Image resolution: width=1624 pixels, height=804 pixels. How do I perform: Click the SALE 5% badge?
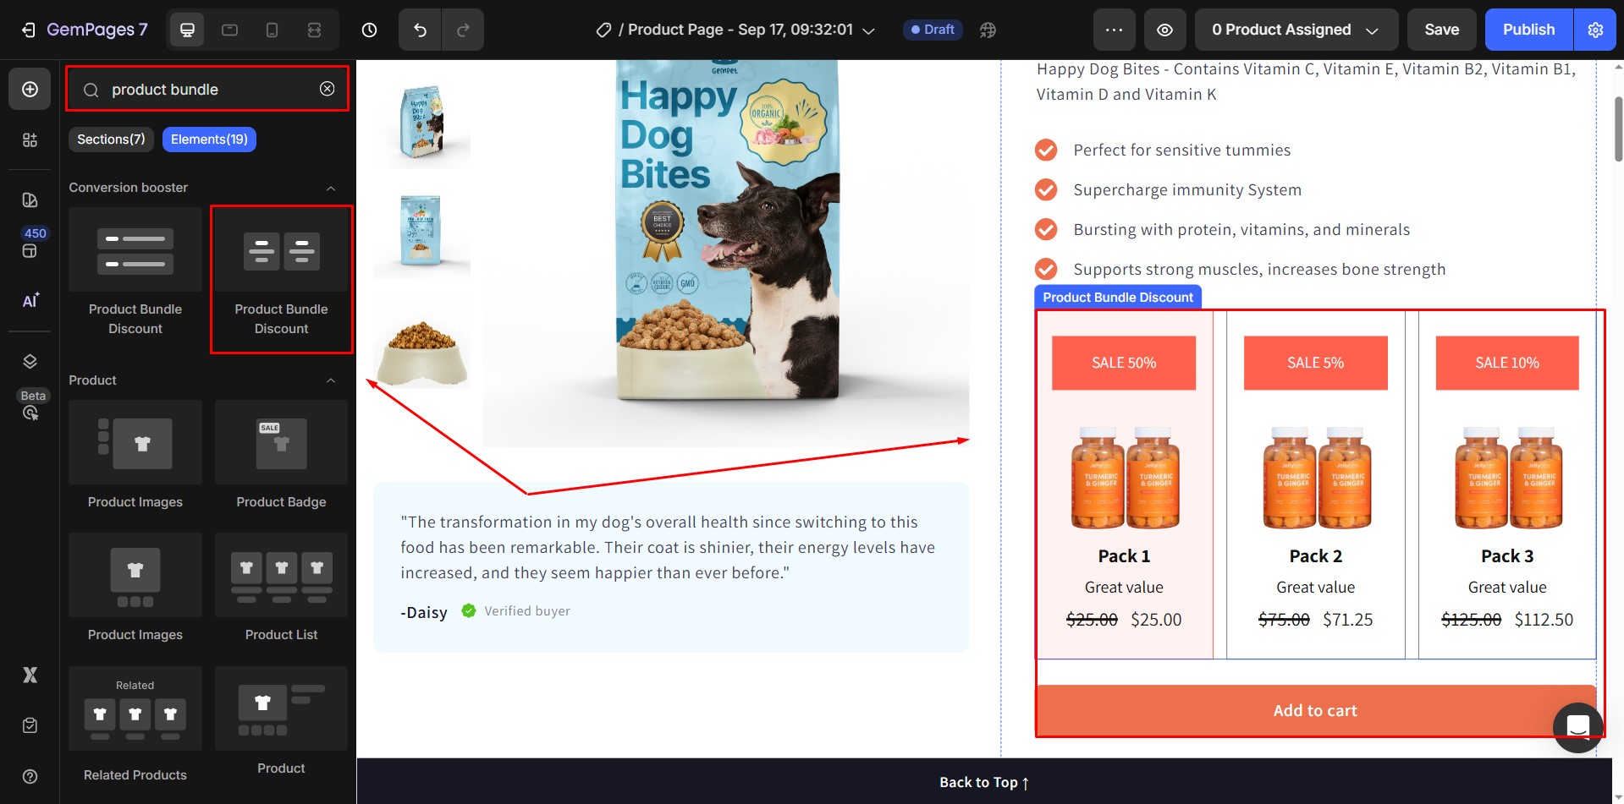tap(1316, 363)
